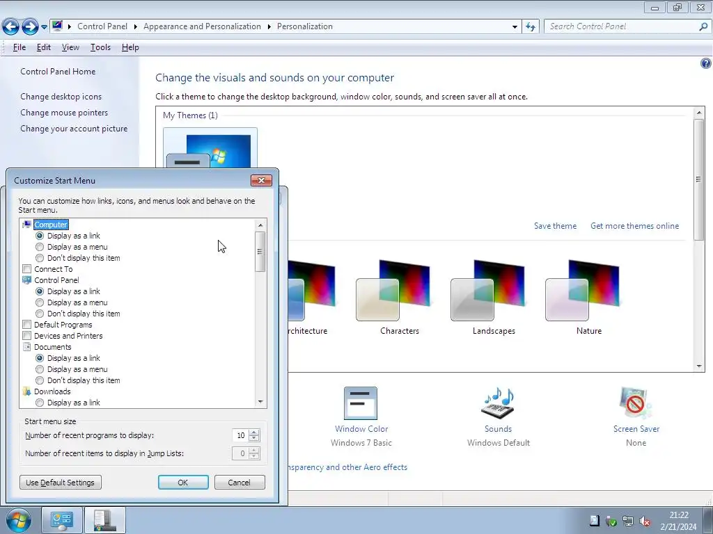Confirm with the OK button
The image size is (713, 534).
coord(183,483)
